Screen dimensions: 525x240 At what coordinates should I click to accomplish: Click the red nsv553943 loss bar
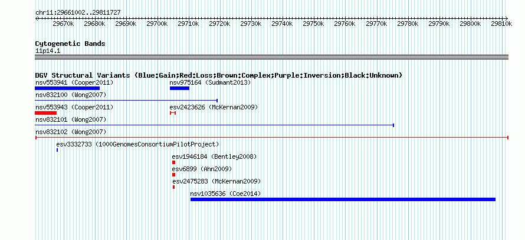coord(45,113)
